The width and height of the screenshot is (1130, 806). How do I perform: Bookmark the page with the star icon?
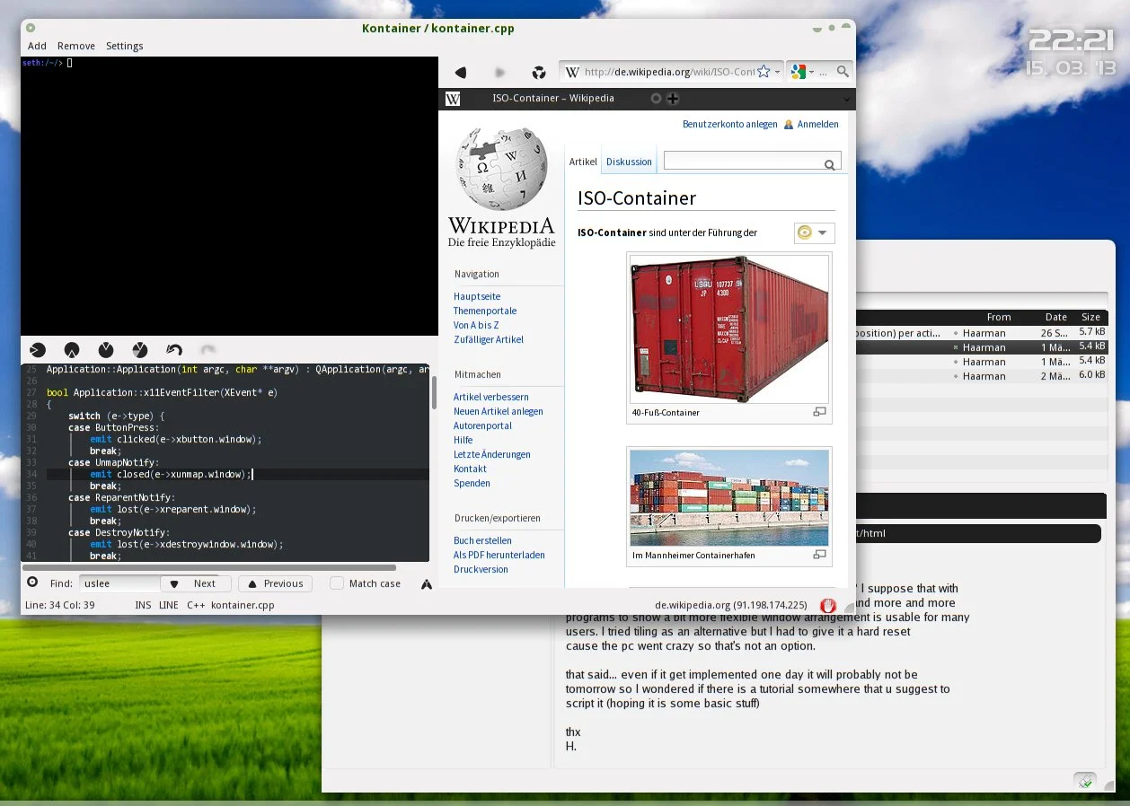(764, 72)
